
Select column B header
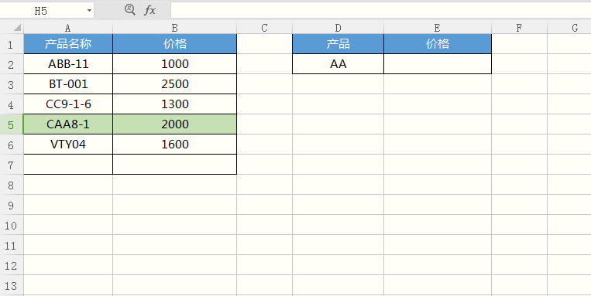[174, 28]
